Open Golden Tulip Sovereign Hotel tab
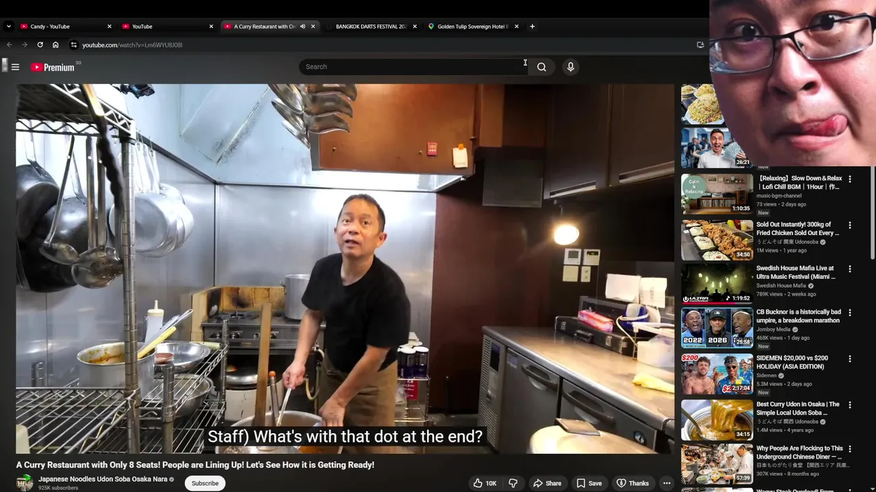The height and width of the screenshot is (492, 876). [472, 27]
